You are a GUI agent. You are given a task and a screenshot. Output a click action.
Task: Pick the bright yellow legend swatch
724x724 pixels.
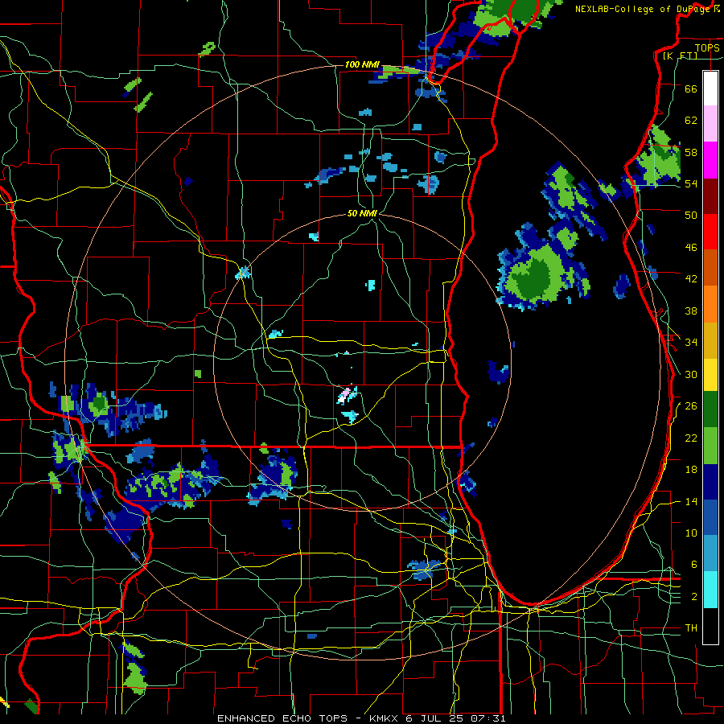710,374
